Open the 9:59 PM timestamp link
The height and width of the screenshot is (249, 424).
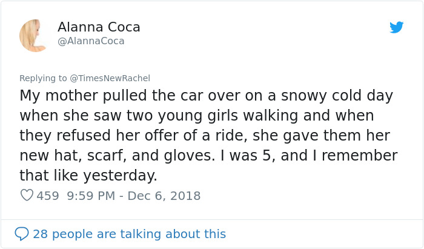coord(93,196)
